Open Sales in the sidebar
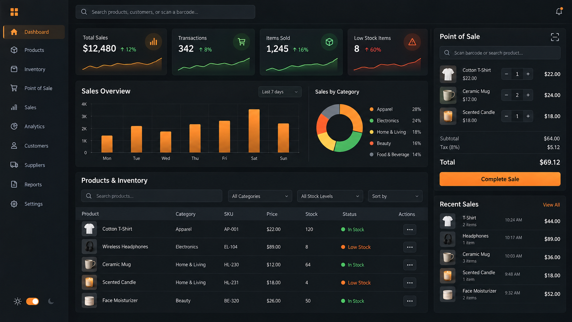Viewport: 572px width, 322px height. click(34, 107)
